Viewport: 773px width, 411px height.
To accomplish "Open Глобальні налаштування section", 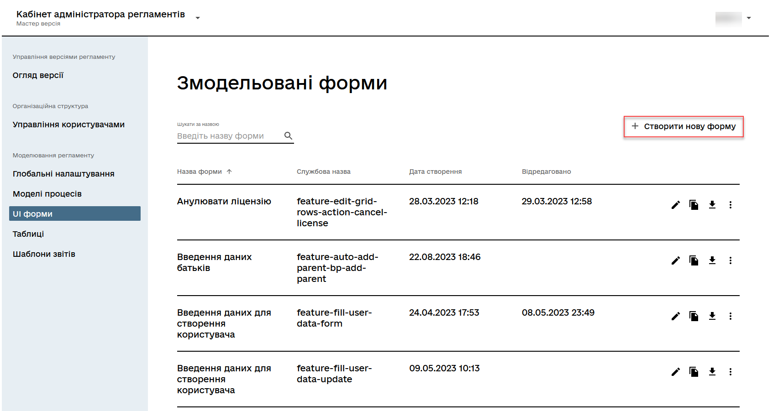I will pos(63,174).
